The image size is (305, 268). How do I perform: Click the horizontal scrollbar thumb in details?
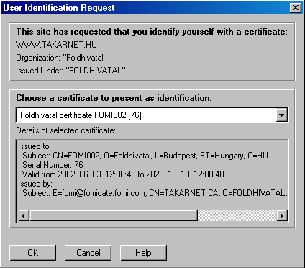point(114,215)
